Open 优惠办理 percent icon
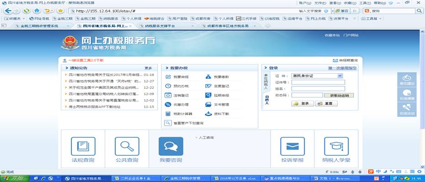The height and width of the screenshot is (182, 425). pyautogui.click(x=168, y=104)
